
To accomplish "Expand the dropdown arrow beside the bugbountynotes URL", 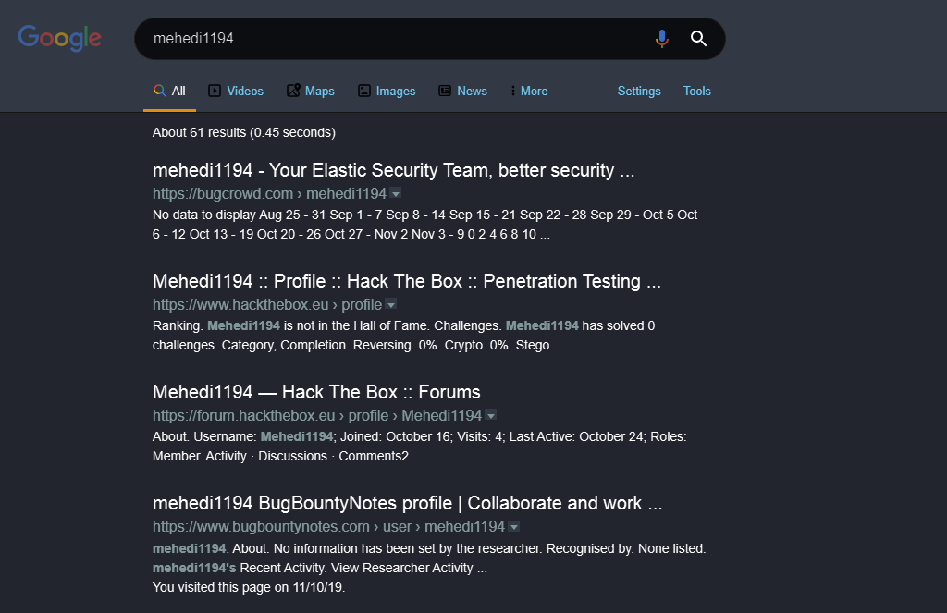I will point(514,527).
